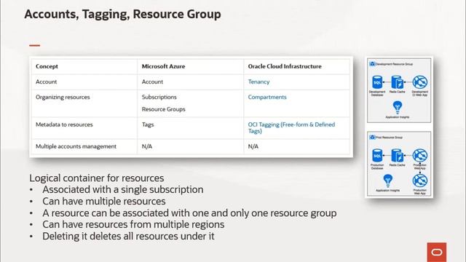This screenshot has width=466, height=262.
Task: Click bullet 'Can have resources from multiple regions'
Action: [133, 225]
